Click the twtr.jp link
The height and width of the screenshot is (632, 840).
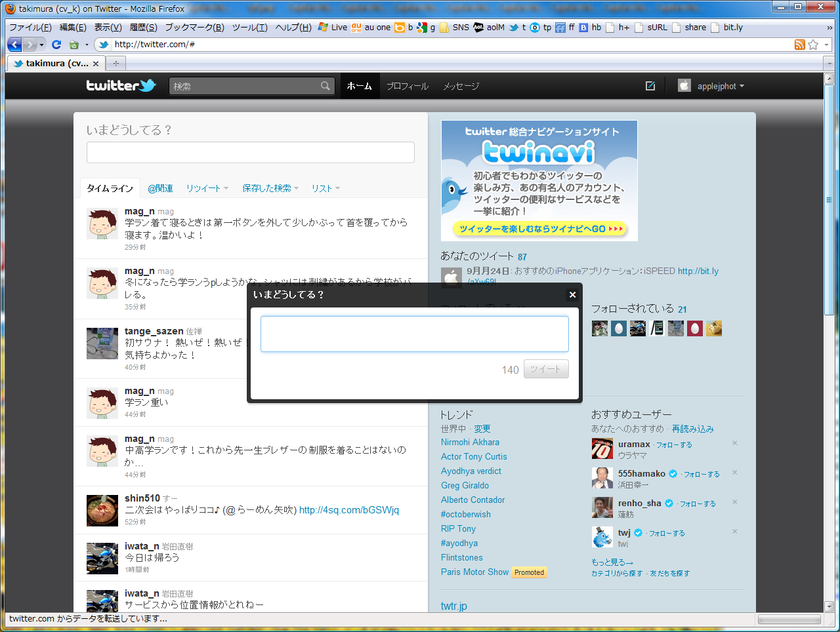point(454,606)
